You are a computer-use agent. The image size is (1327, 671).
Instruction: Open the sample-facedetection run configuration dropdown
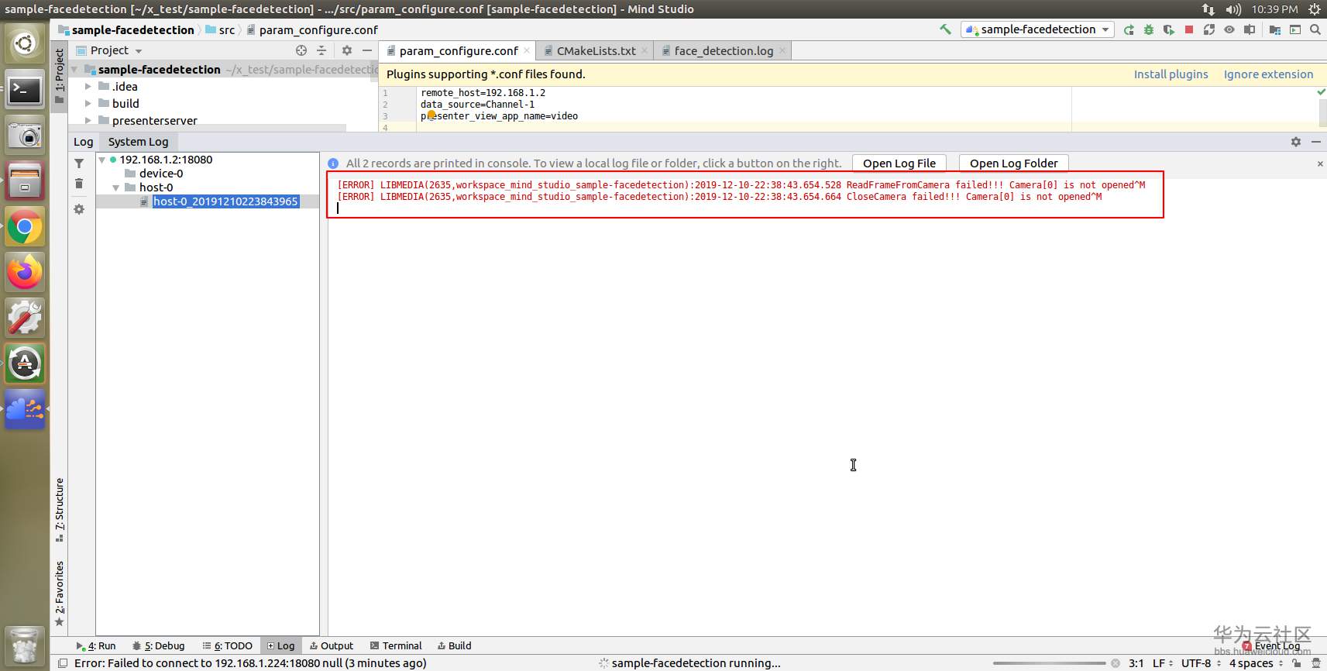pos(1037,29)
